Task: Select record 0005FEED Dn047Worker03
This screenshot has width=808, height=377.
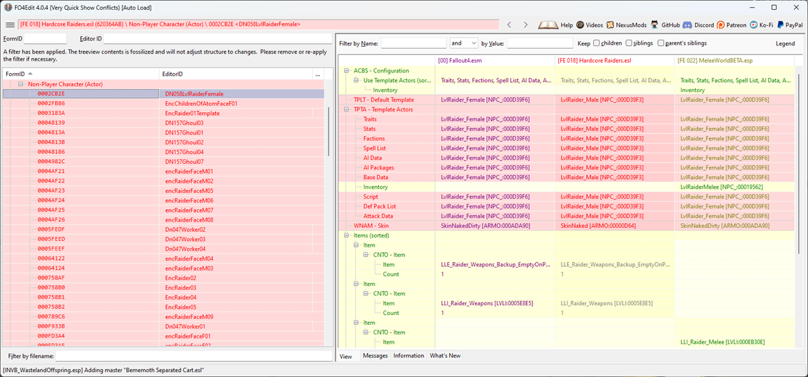Action: (x=163, y=239)
